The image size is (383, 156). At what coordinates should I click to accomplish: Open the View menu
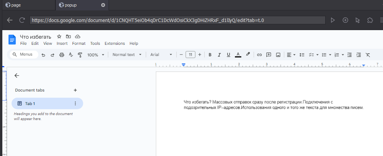click(x=48, y=43)
